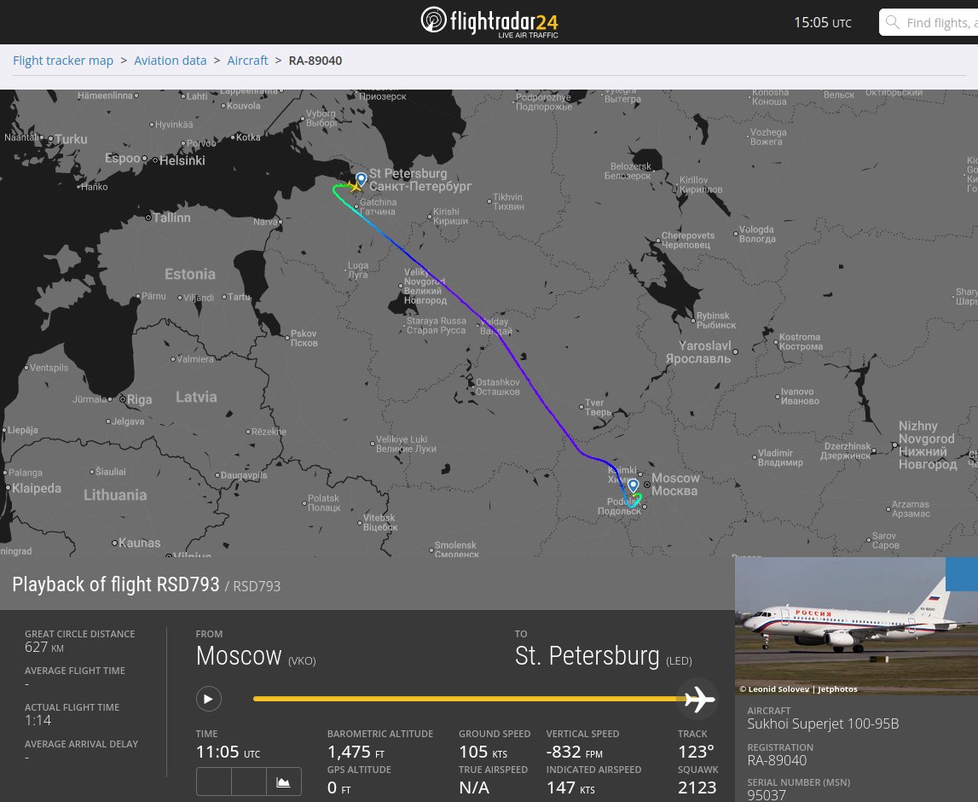This screenshot has width=978, height=802.
Task: Click the Moscow (VKO) origin label
Action: pos(256,656)
